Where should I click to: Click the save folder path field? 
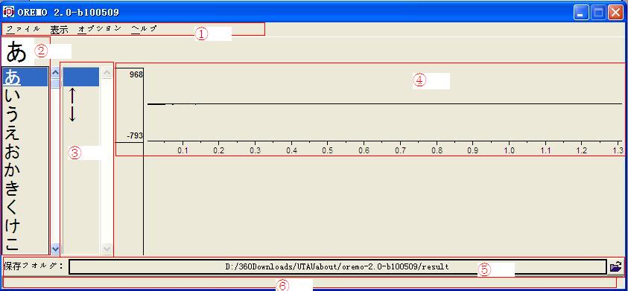click(337, 266)
